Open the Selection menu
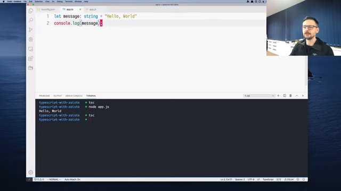 tap(39, 2)
